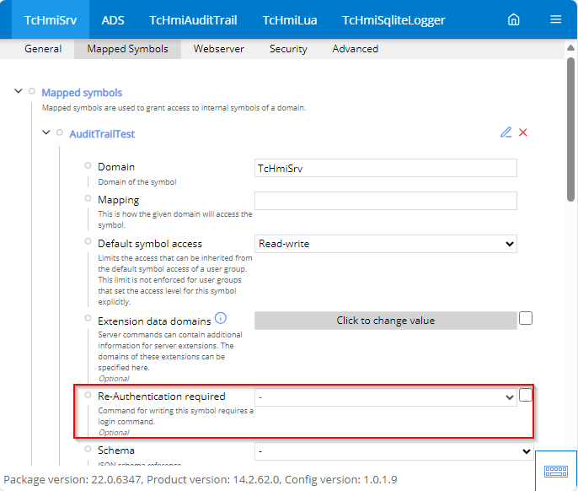The width and height of the screenshot is (578, 491).
Task: Select the Mapped Symbols sub-tab
Action: point(127,49)
